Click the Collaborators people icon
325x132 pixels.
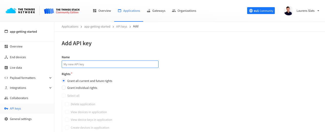(6, 98)
